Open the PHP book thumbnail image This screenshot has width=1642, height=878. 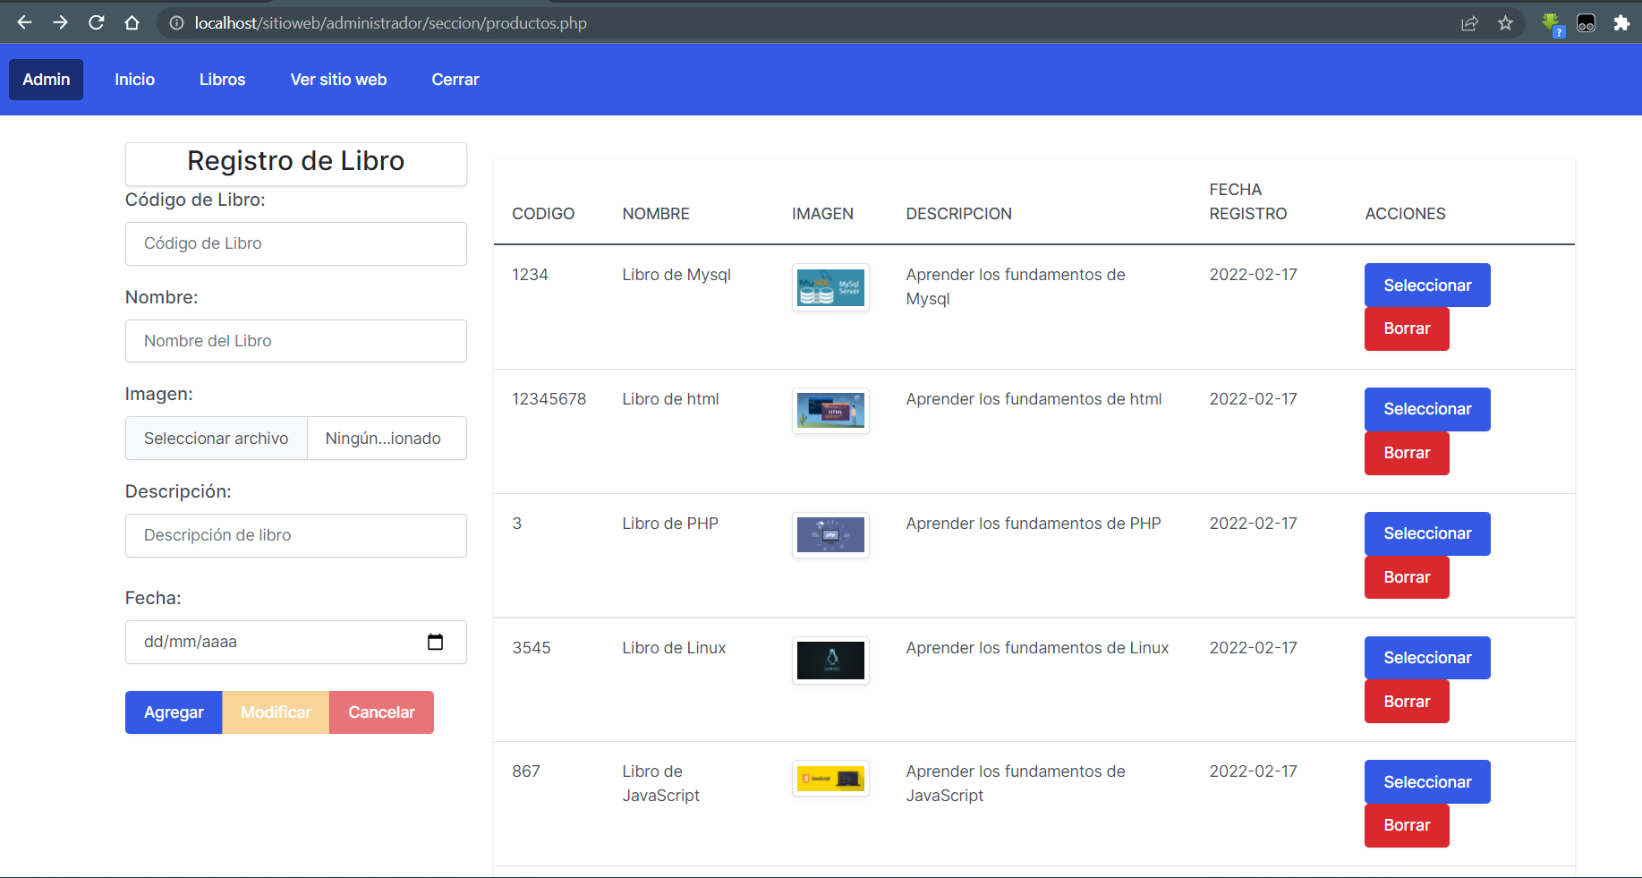[x=830, y=535]
